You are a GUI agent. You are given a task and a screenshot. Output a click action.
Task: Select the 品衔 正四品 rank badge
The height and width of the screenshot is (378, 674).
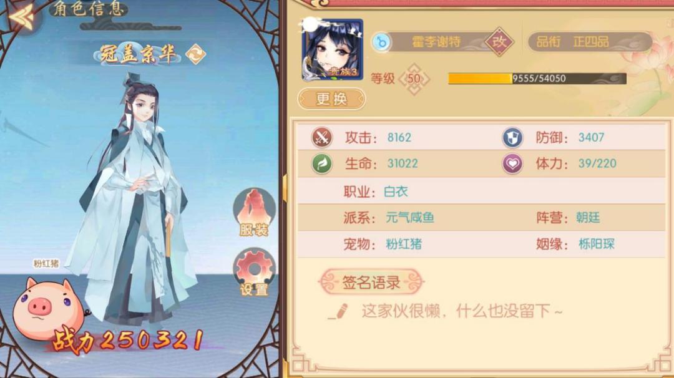(x=590, y=42)
